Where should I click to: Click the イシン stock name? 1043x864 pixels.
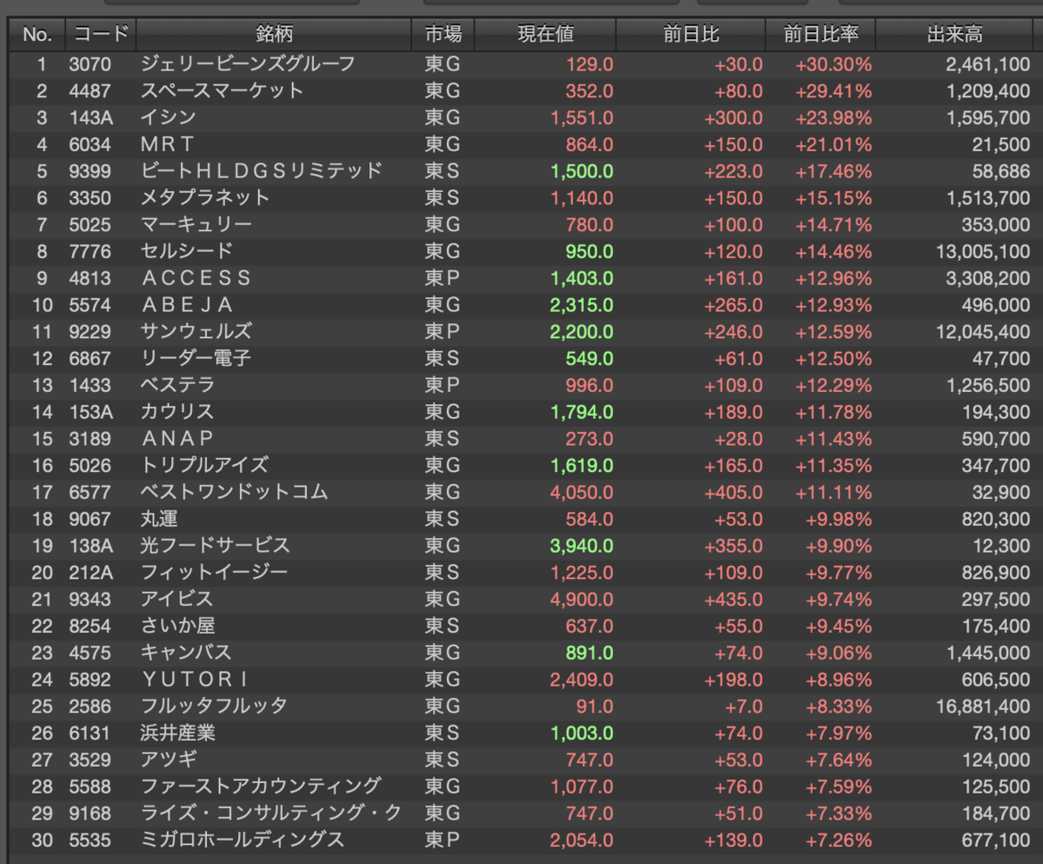click(x=168, y=117)
